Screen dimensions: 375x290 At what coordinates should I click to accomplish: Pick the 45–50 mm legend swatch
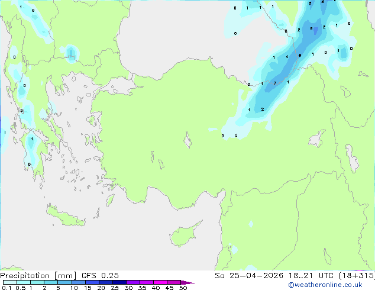pyautogui.click(x=174, y=282)
